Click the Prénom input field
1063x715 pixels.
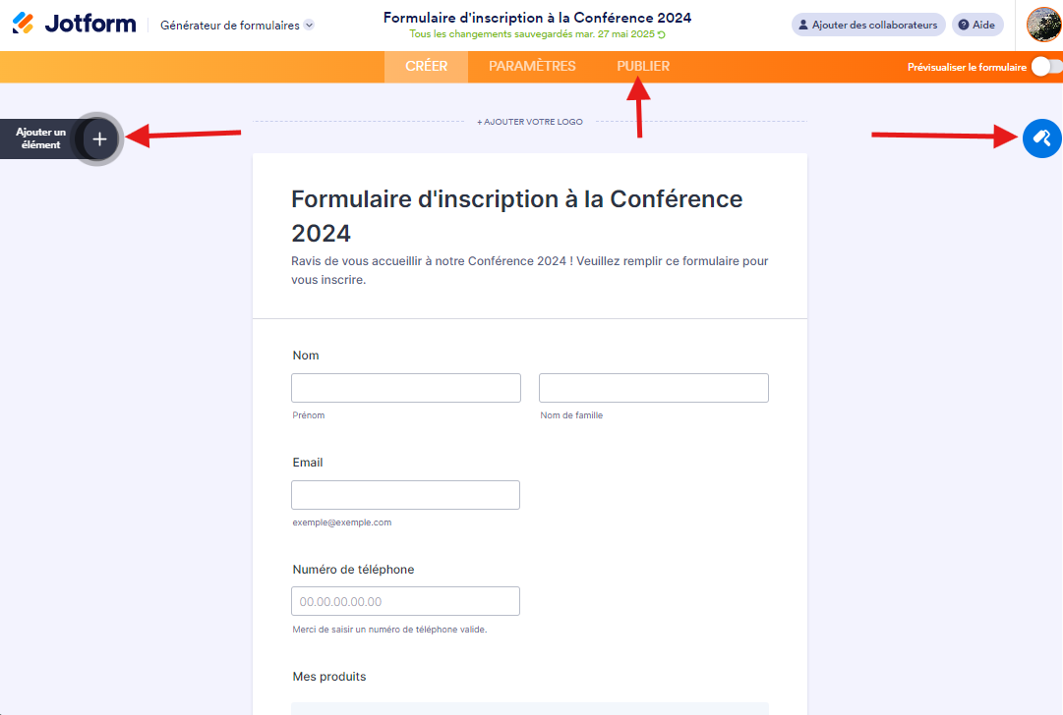pos(405,388)
